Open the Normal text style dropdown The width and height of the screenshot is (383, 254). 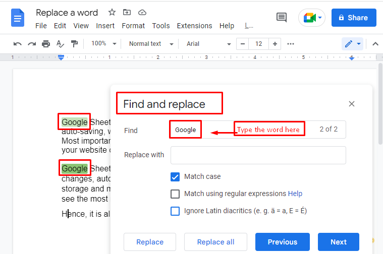click(x=151, y=44)
